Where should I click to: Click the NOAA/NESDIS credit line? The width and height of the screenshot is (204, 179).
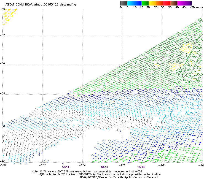(119, 177)
